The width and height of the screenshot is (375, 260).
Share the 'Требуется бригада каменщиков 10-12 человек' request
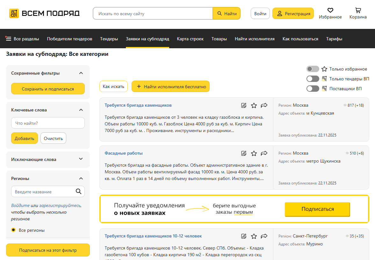(264, 236)
